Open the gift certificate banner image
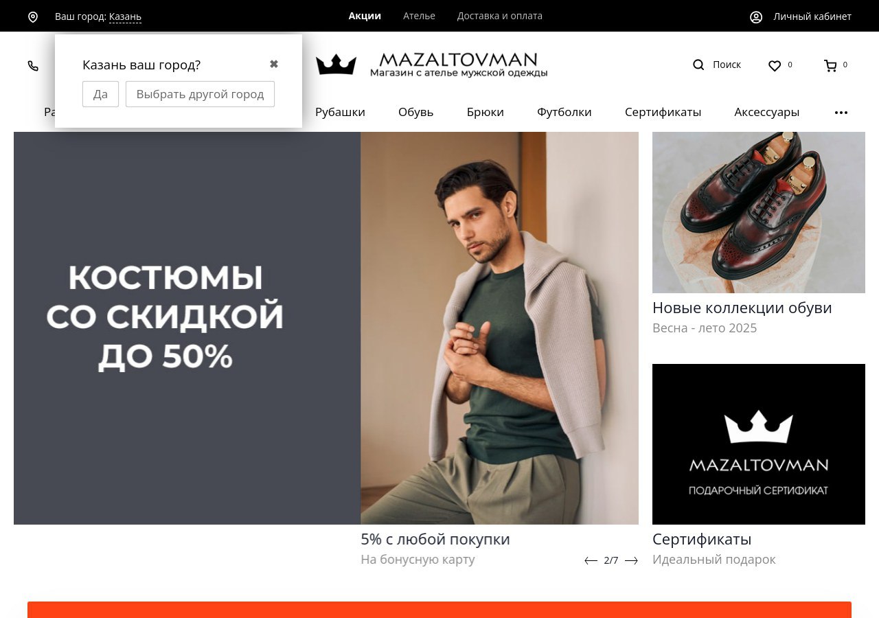The height and width of the screenshot is (618, 879). [759, 444]
